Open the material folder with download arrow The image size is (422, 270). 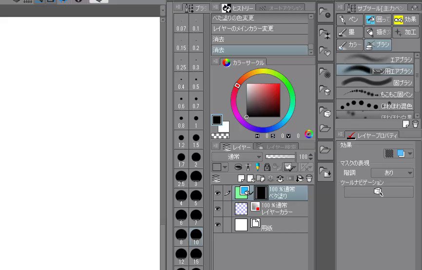point(325,171)
